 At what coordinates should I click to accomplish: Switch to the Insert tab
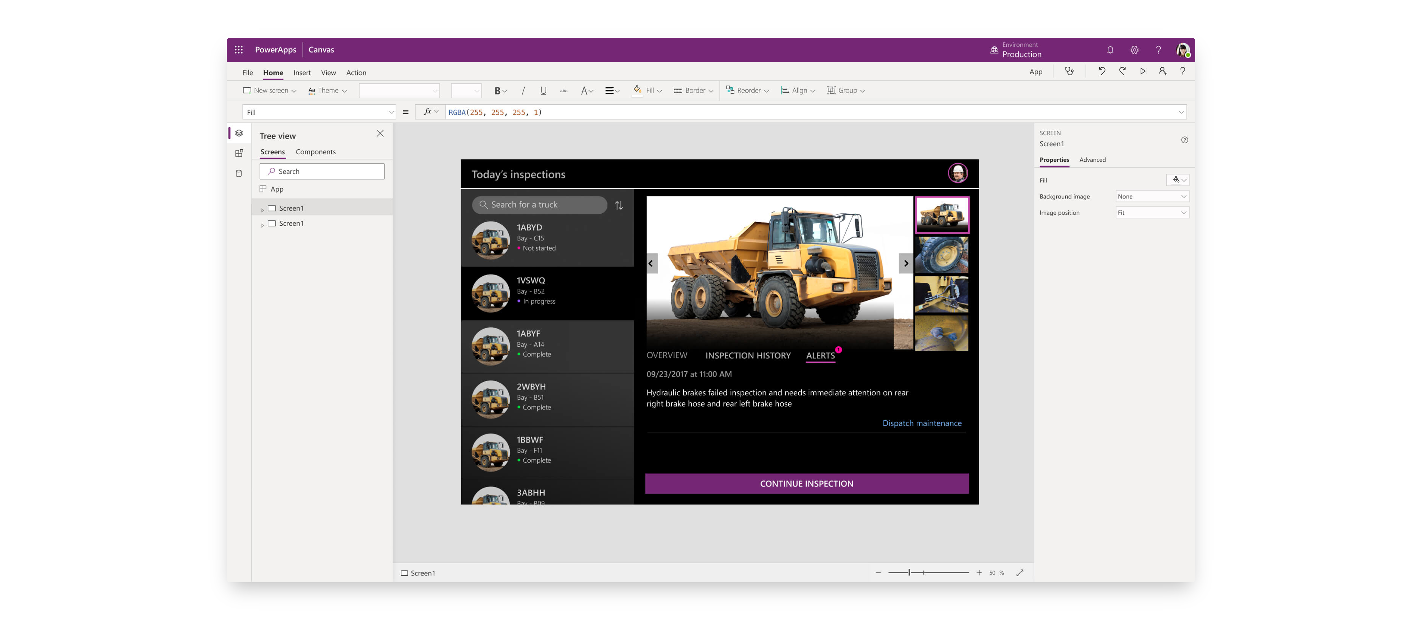click(302, 73)
